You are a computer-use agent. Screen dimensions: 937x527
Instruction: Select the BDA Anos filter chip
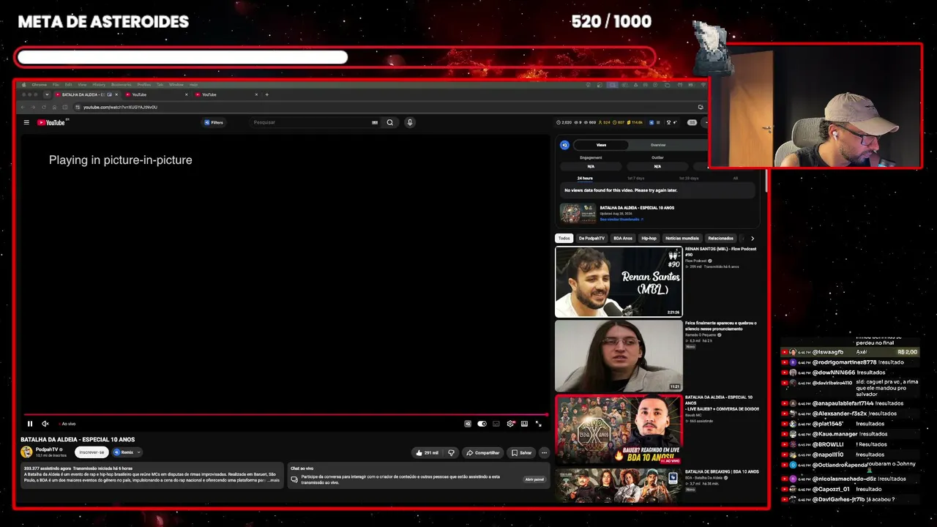click(623, 238)
